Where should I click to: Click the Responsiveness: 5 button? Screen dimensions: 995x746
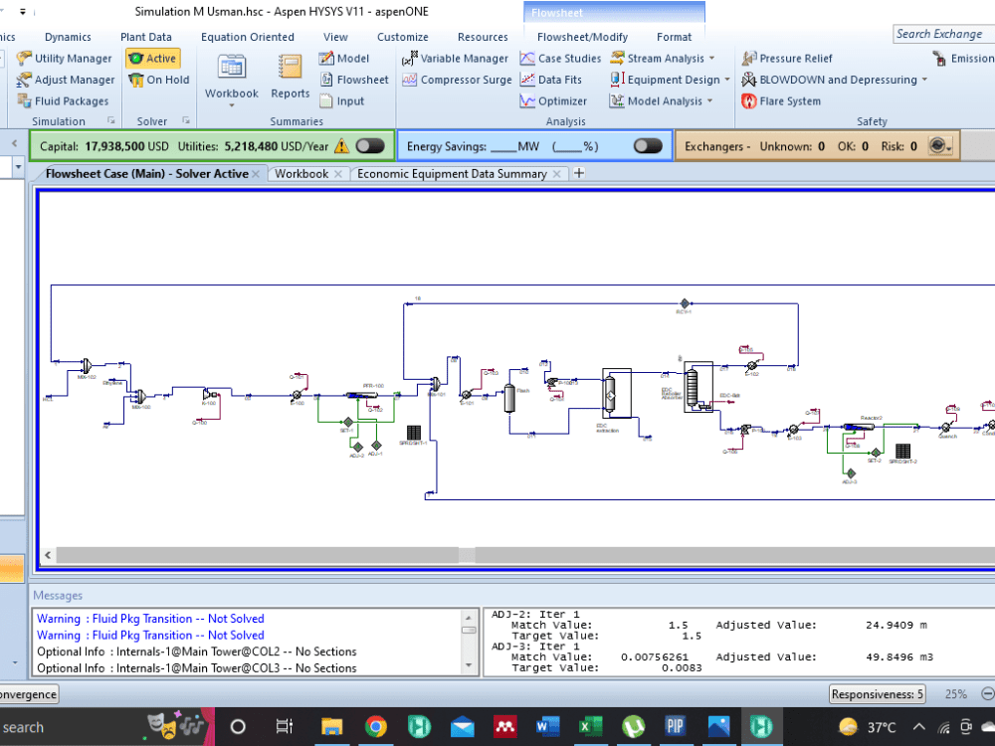tap(877, 693)
